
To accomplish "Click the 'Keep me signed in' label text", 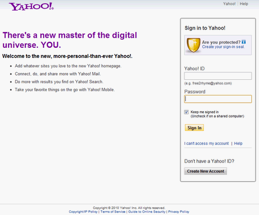I will 205,112.
